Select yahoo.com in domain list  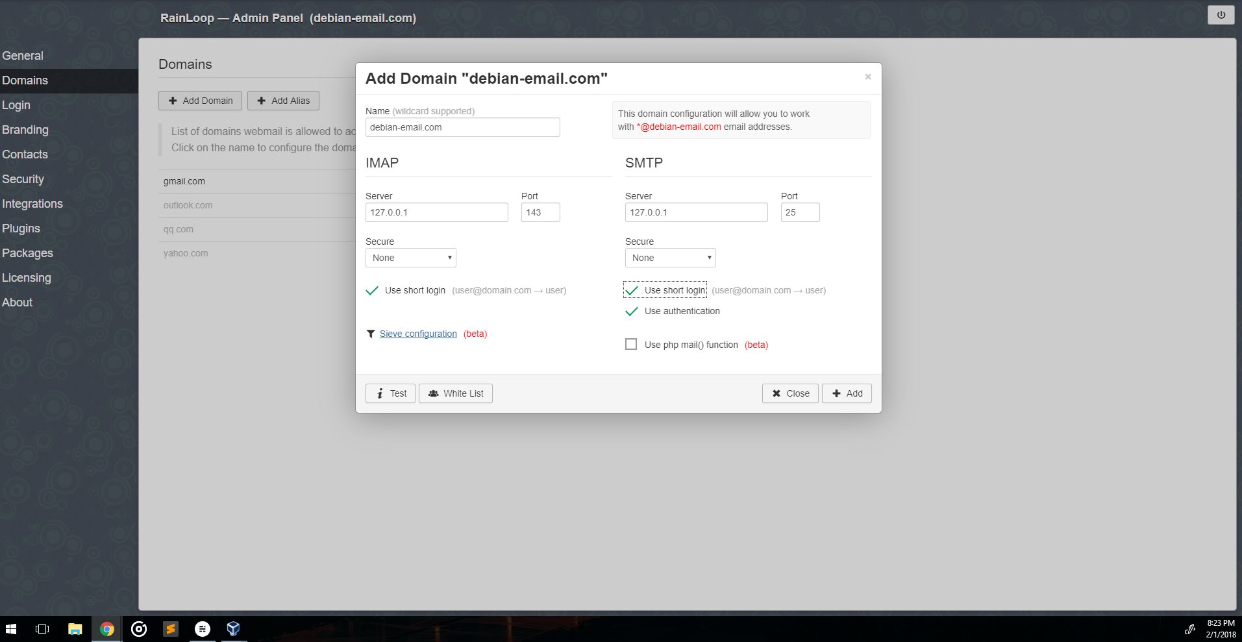(186, 253)
